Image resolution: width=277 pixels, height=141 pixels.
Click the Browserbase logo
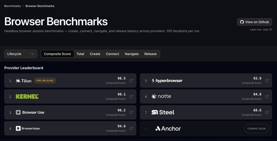pos(28,128)
